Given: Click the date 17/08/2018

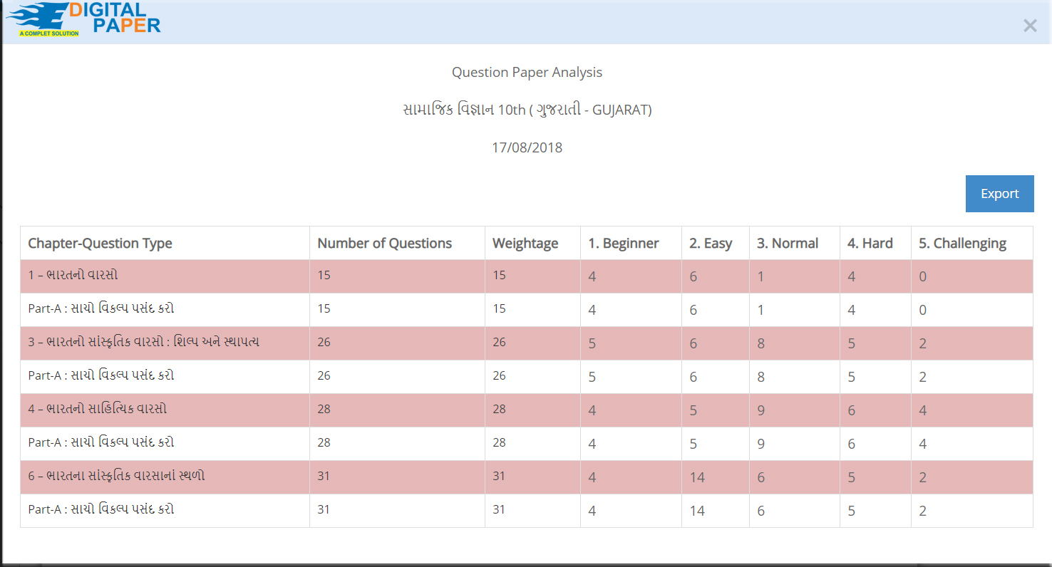Looking at the screenshot, I should 527,148.
